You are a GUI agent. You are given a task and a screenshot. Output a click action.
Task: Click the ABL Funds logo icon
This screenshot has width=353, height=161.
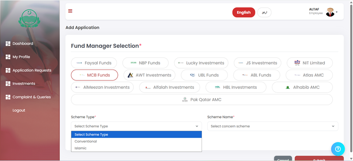pyautogui.click(x=245, y=75)
